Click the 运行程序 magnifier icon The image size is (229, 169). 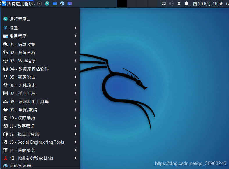point(6,19)
